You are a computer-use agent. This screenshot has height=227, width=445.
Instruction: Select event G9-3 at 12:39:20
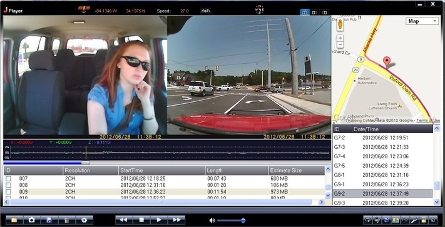382,203
